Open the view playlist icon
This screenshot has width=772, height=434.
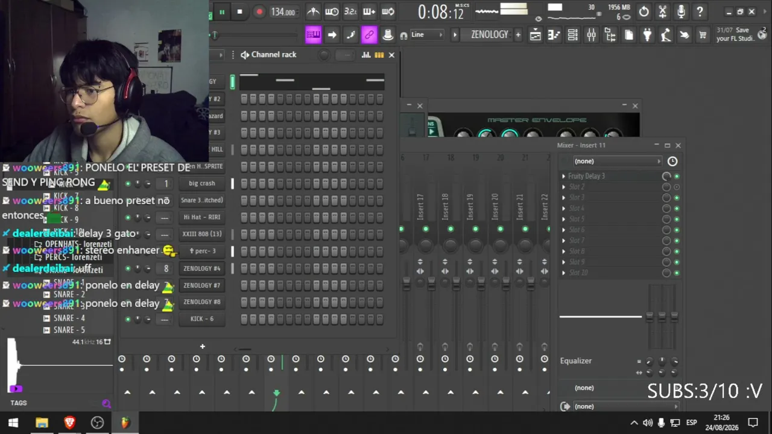click(x=535, y=35)
